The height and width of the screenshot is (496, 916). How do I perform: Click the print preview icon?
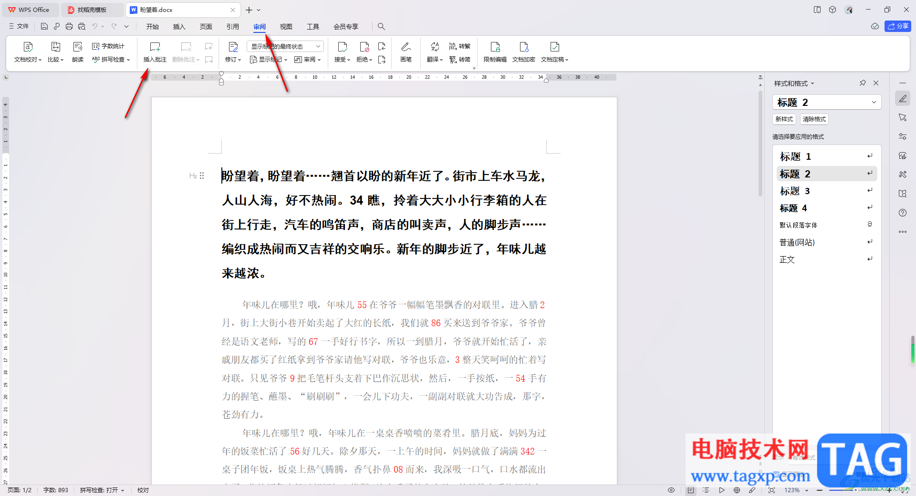[82, 26]
